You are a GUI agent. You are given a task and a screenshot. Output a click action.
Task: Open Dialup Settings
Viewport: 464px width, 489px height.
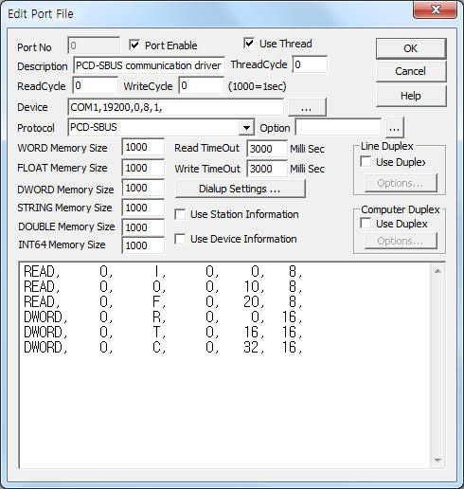(x=240, y=189)
